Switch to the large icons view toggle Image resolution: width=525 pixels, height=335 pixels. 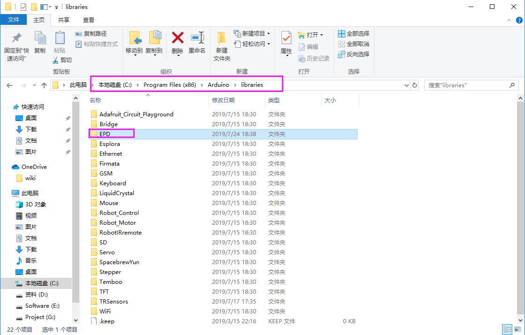coord(517,329)
